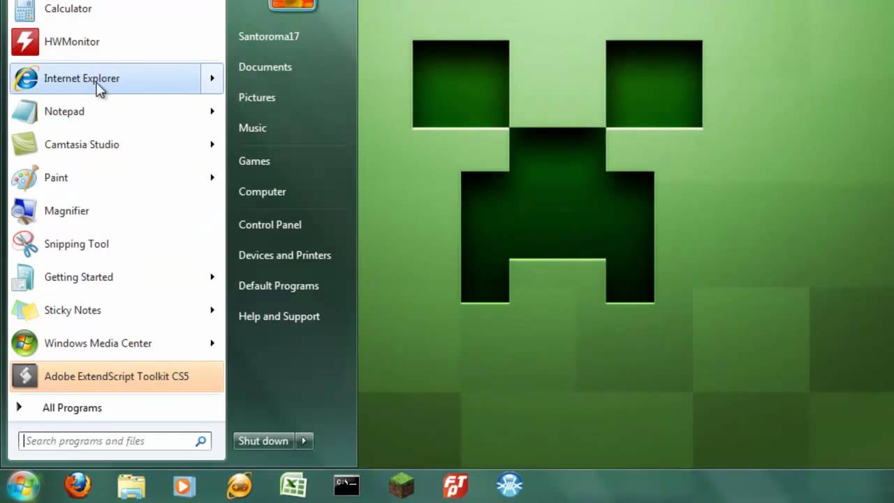894x503 pixels.
Task: Open Sticky Notes via its yellow notes icon
Action: pyautogui.click(x=25, y=310)
